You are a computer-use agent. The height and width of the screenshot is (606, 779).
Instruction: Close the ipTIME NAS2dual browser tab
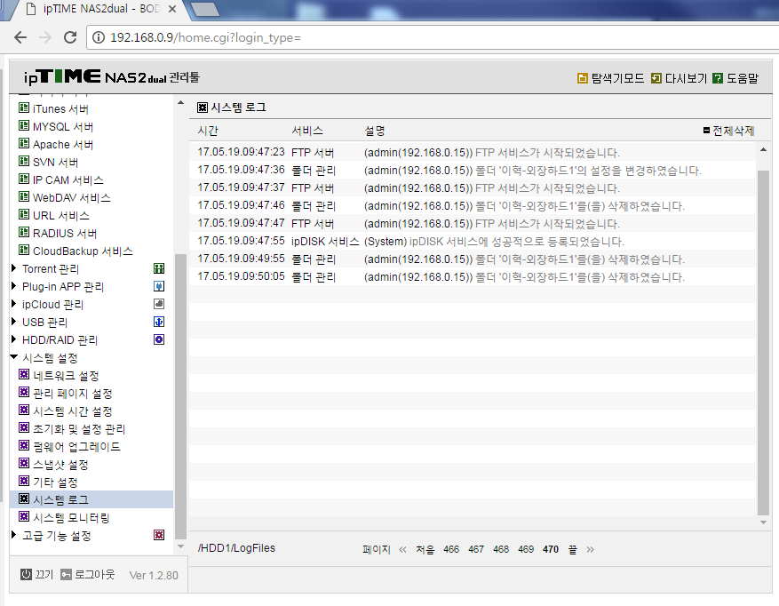(x=172, y=9)
